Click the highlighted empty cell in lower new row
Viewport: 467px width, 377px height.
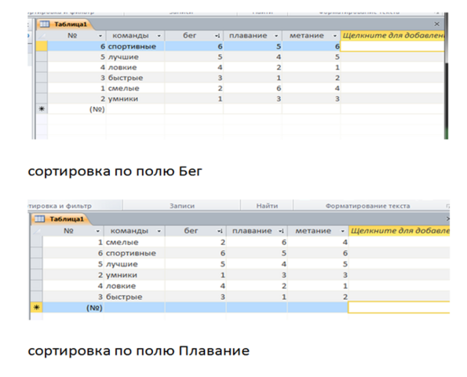(x=399, y=307)
